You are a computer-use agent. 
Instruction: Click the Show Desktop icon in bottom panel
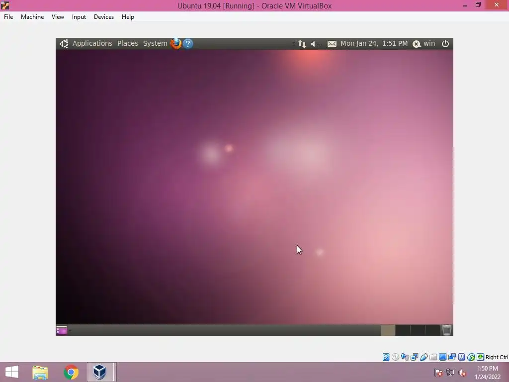click(x=61, y=330)
